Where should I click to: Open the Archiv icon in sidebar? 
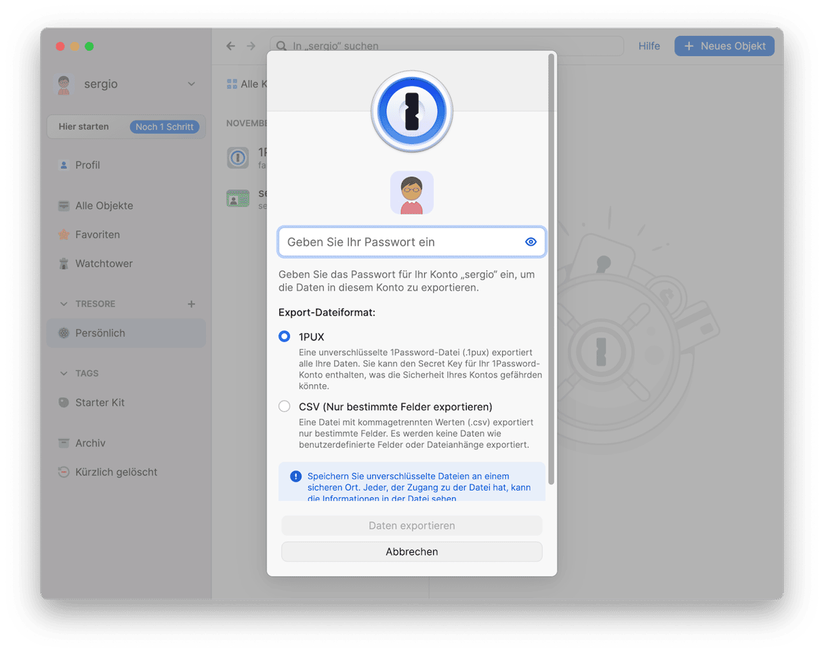pyautogui.click(x=64, y=443)
